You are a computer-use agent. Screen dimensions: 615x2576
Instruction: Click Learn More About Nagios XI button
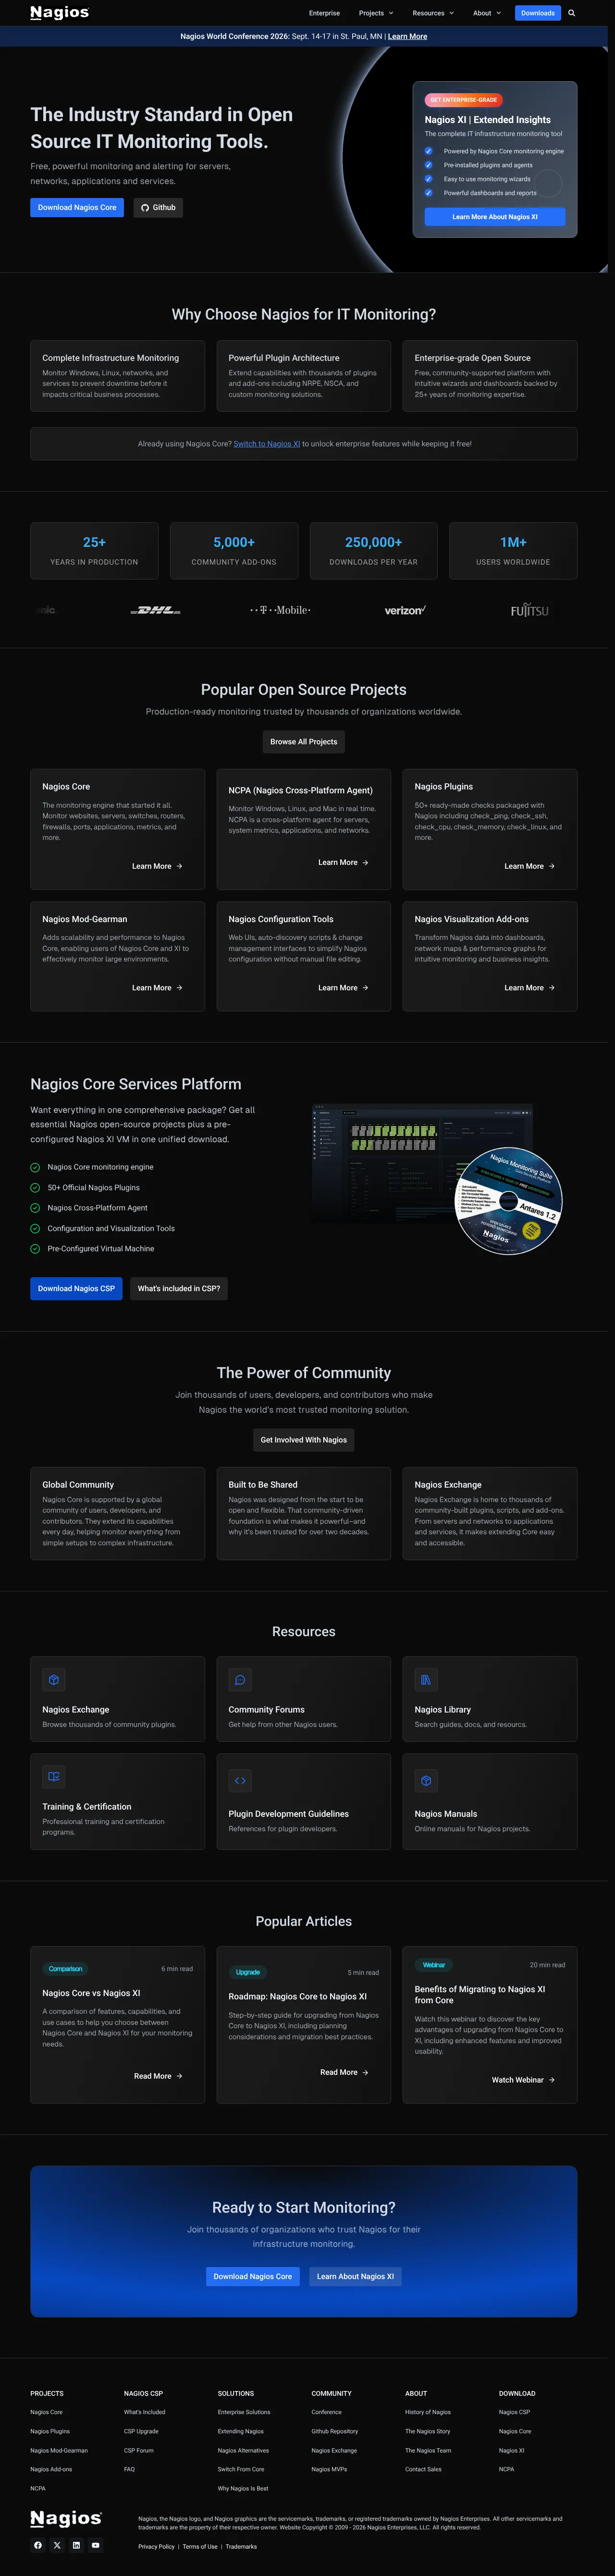(x=495, y=217)
